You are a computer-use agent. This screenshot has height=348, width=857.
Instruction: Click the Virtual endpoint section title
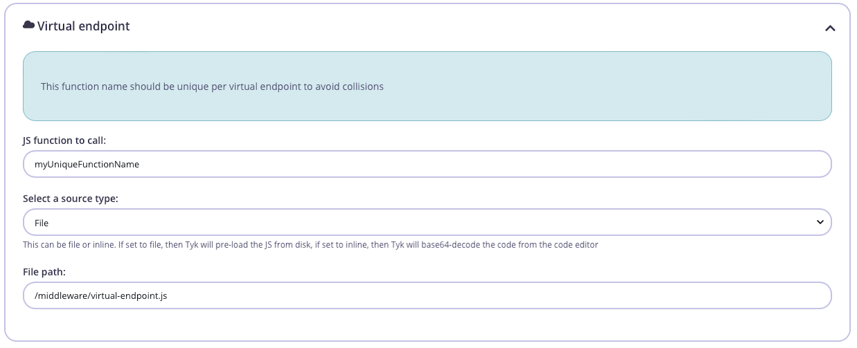pyautogui.click(x=83, y=26)
